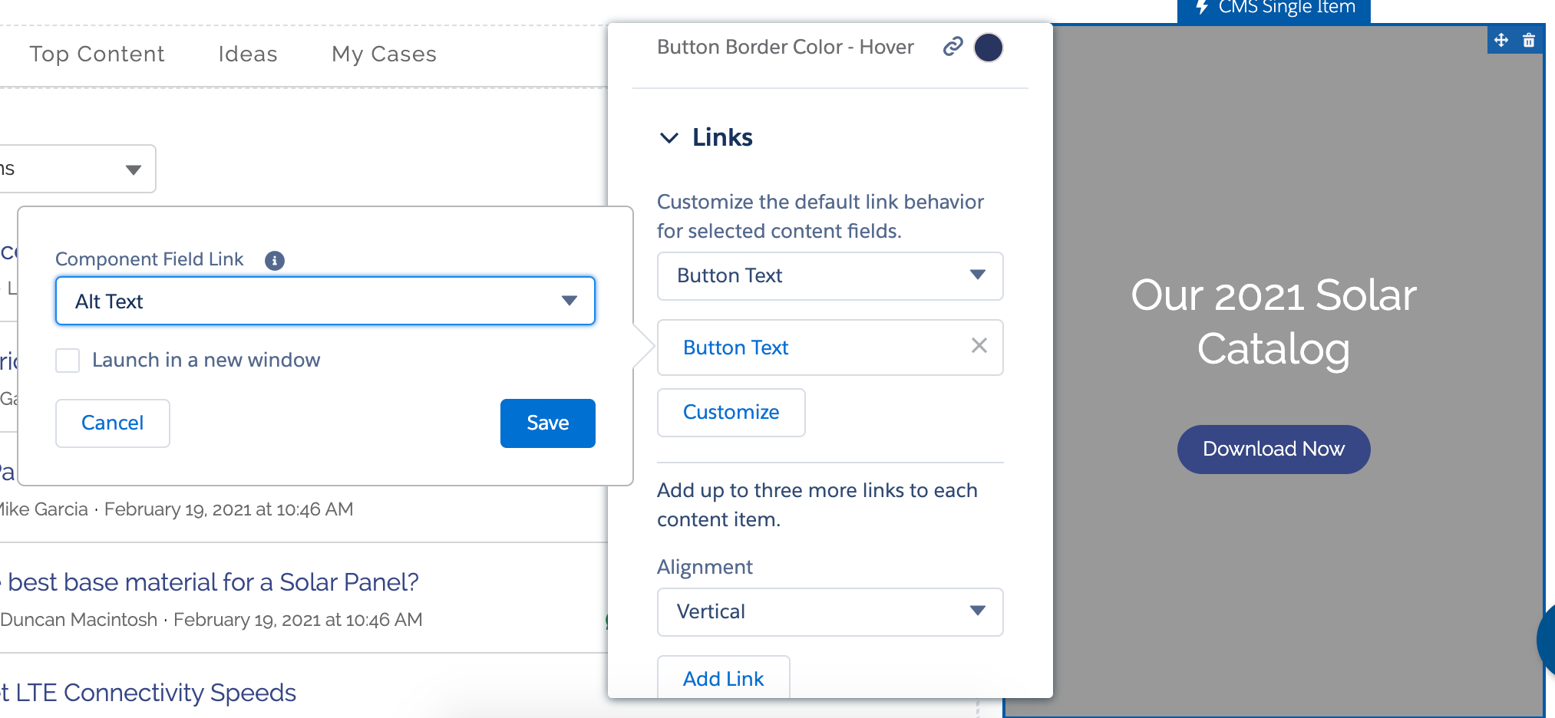This screenshot has height=718, width=1555.
Task: Cancel the field link popup
Action: coord(113,423)
